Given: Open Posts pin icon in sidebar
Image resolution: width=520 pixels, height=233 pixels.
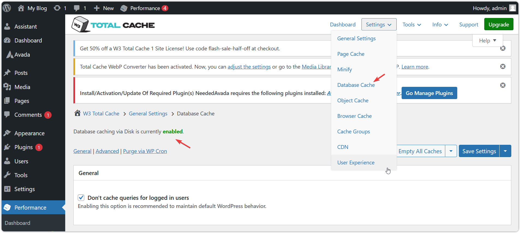Looking at the screenshot, I should pos(7,73).
